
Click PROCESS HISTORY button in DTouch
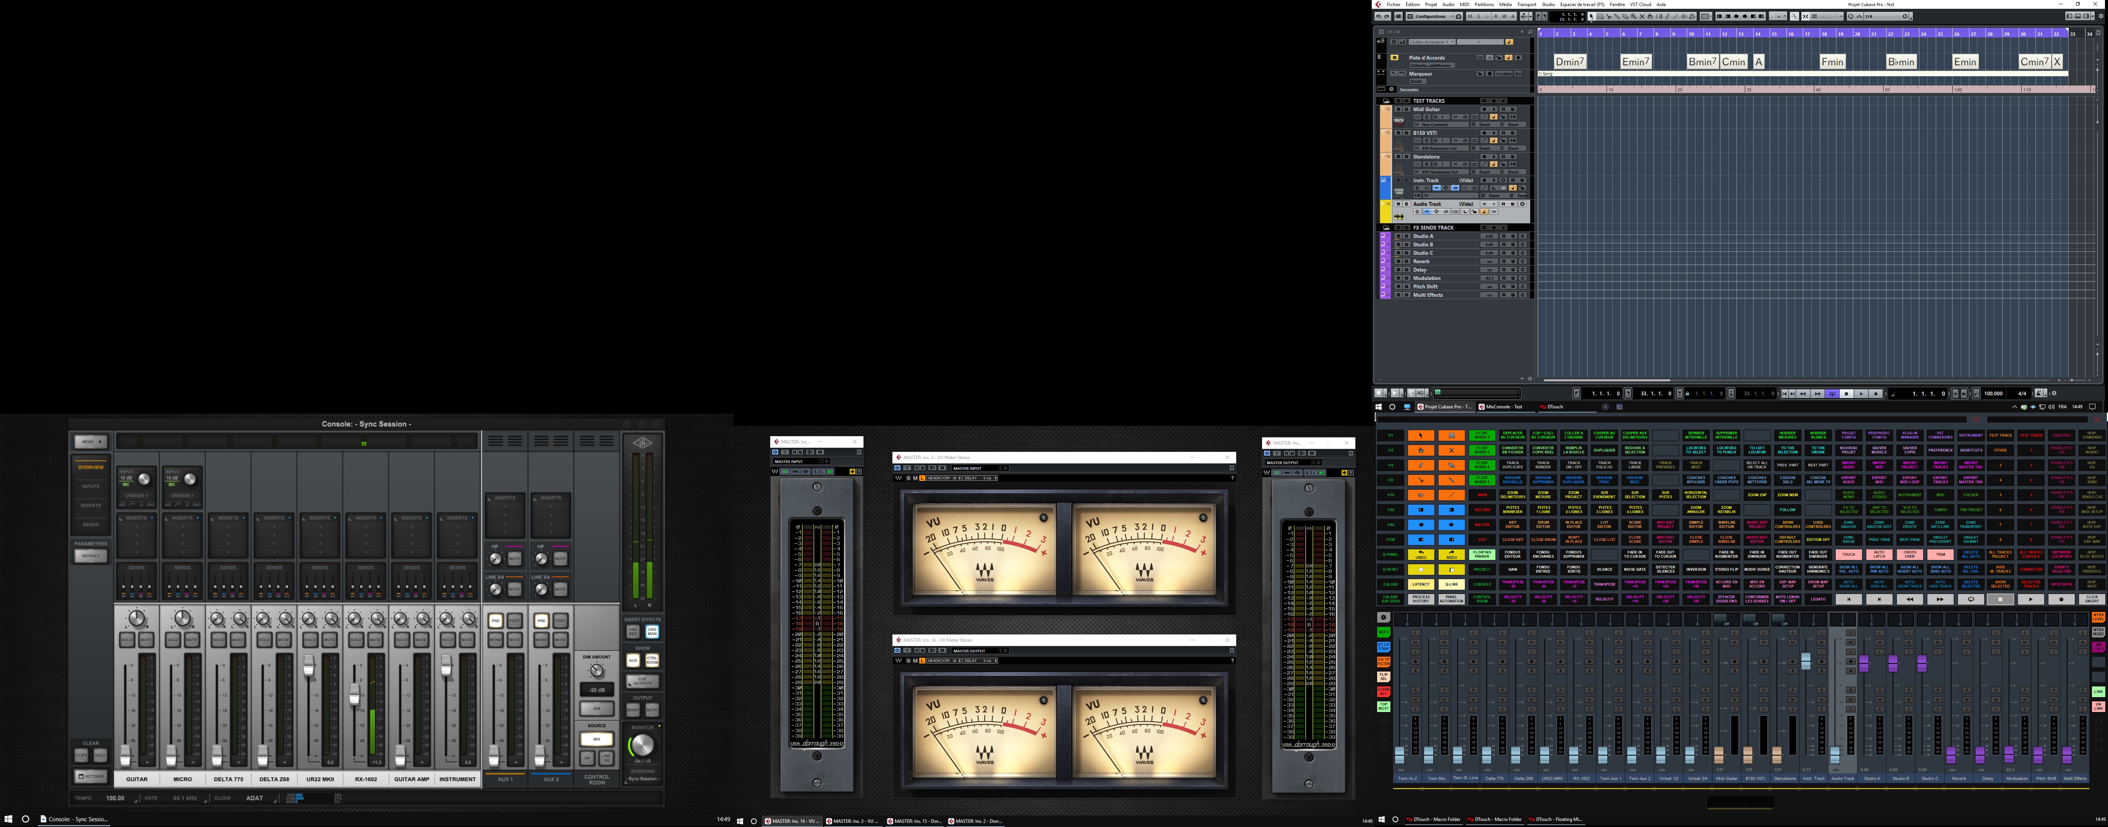[x=1421, y=599]
